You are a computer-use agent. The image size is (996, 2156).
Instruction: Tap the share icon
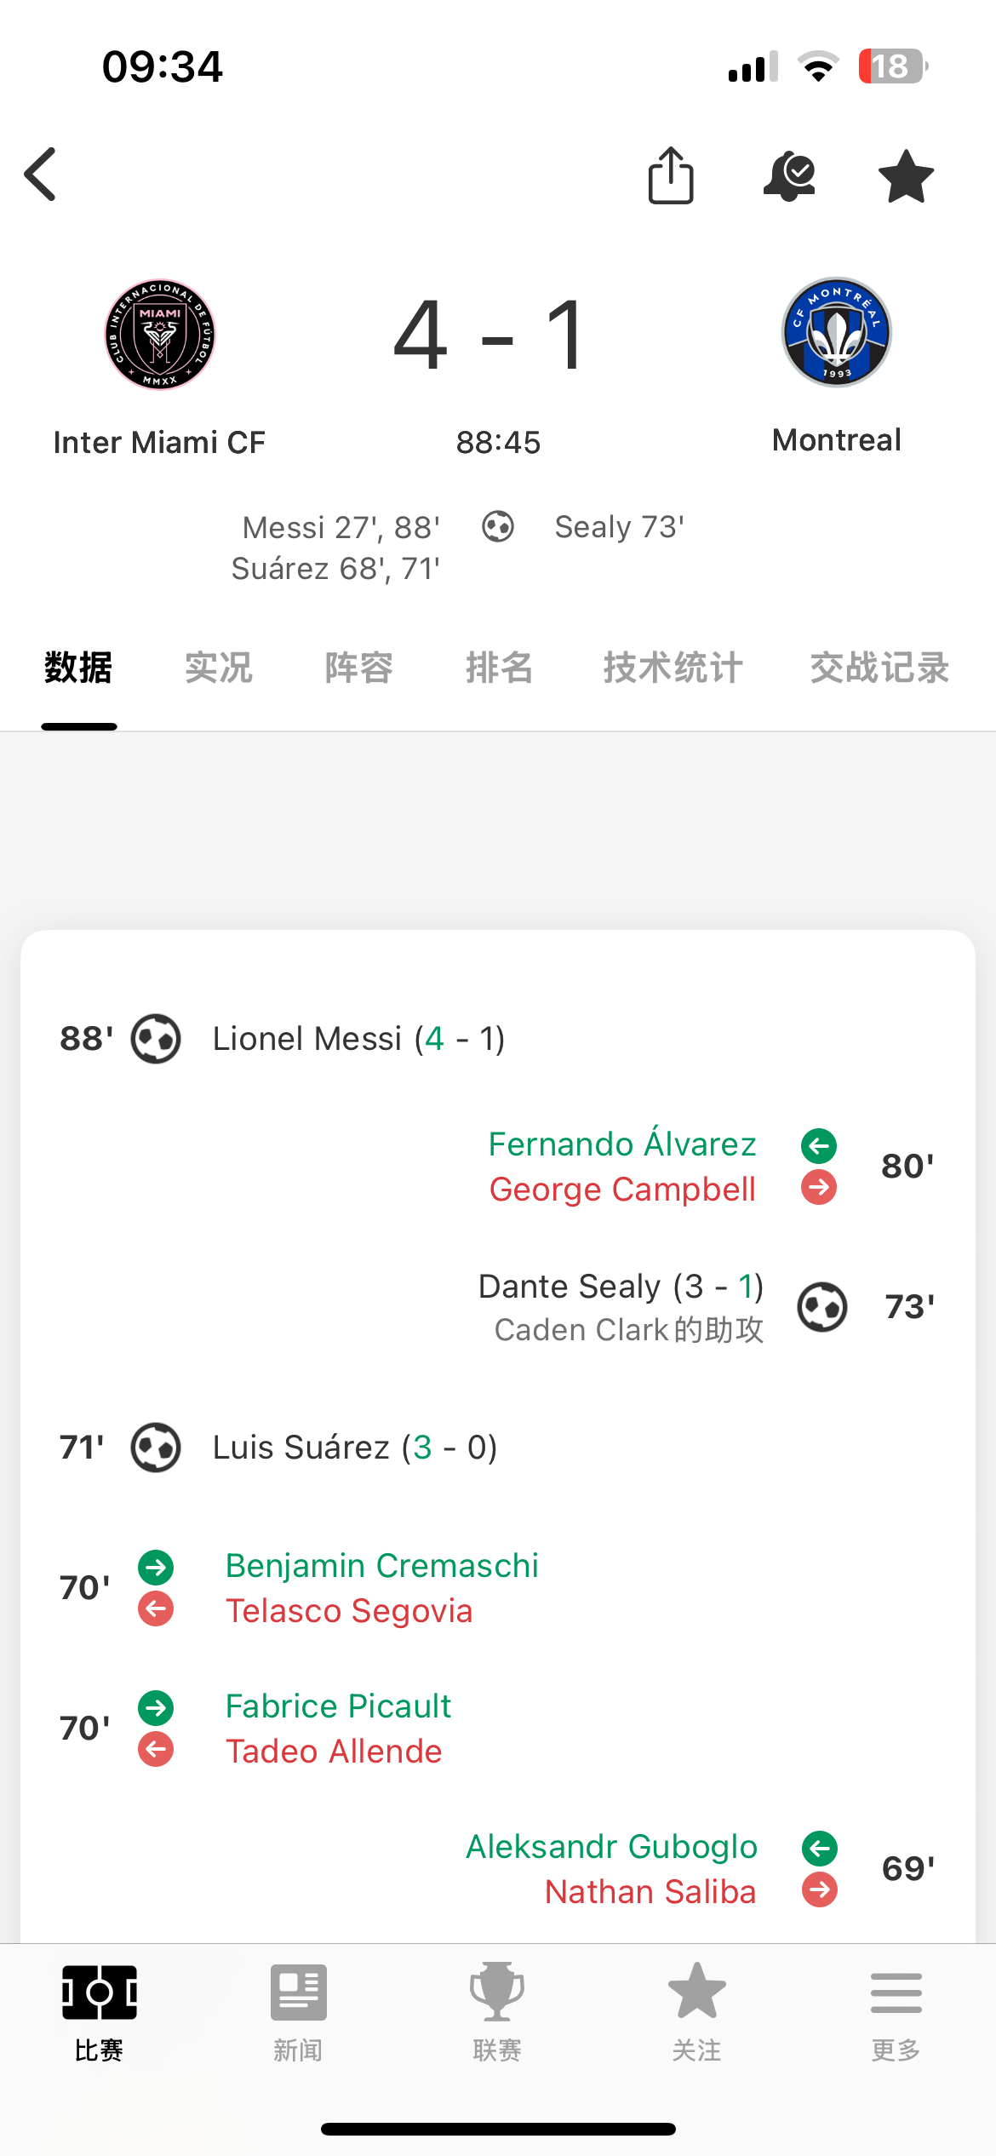[x=671, y=175]
